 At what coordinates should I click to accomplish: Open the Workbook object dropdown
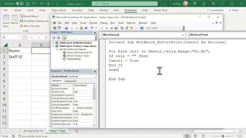click(x=183, y=35)
